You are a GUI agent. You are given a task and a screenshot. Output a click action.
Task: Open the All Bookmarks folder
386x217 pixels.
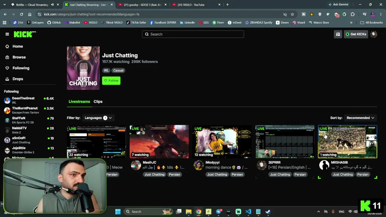[371, 23]
